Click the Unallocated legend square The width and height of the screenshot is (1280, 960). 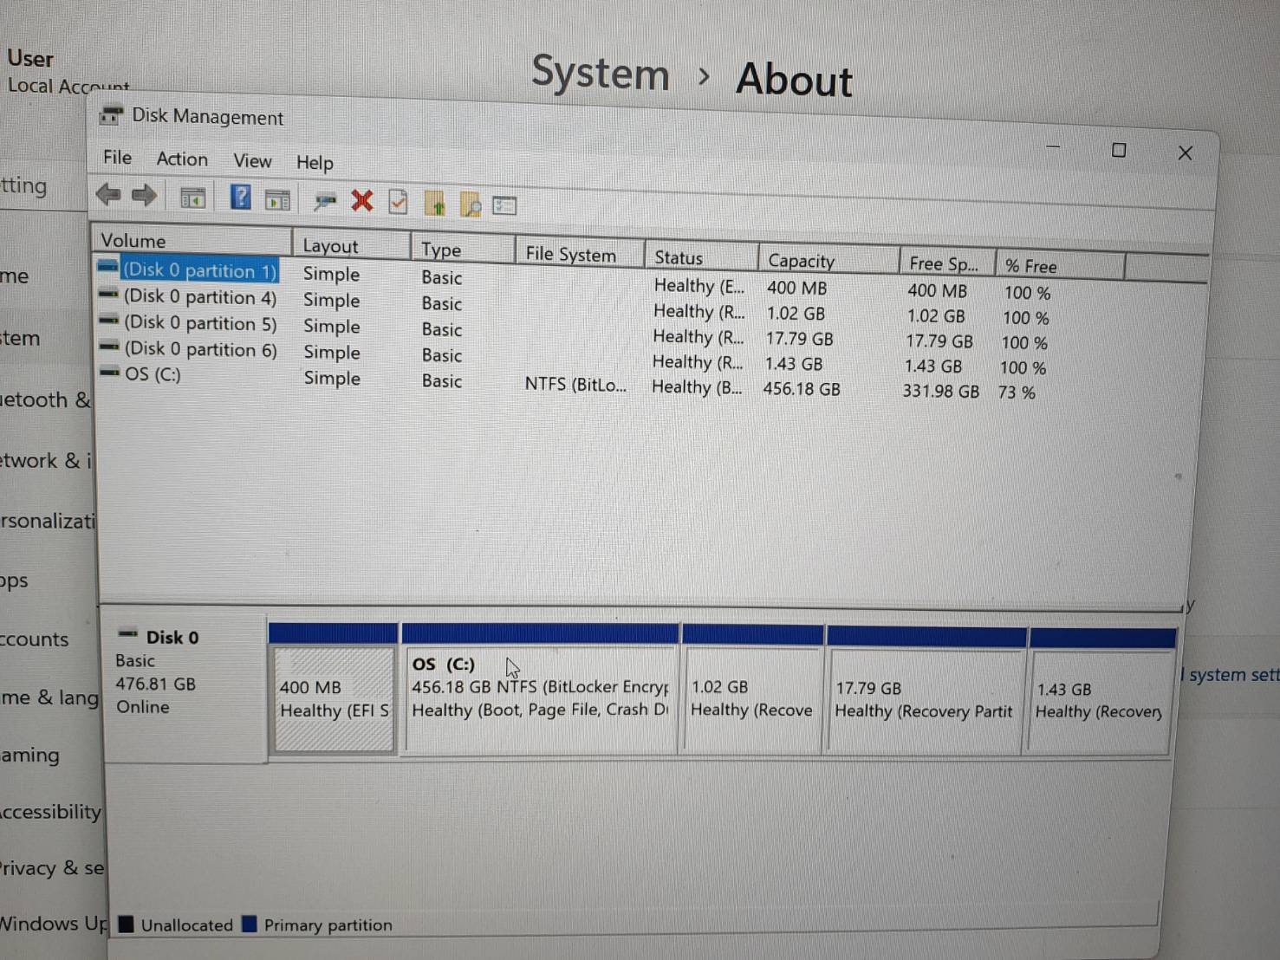tap(125, 924)
